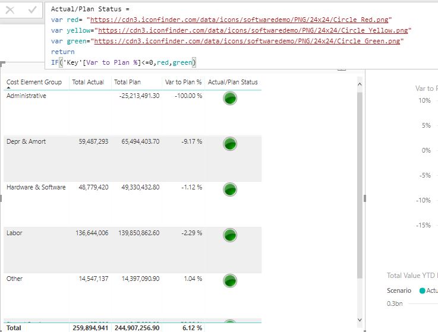Click the Labor row's green status icon
438x332 pixels.
230,235
